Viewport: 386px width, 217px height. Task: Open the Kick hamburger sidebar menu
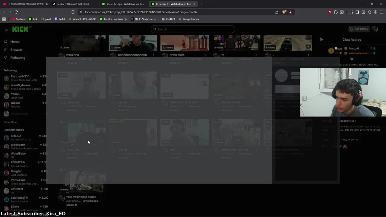[x=6, y=29]
